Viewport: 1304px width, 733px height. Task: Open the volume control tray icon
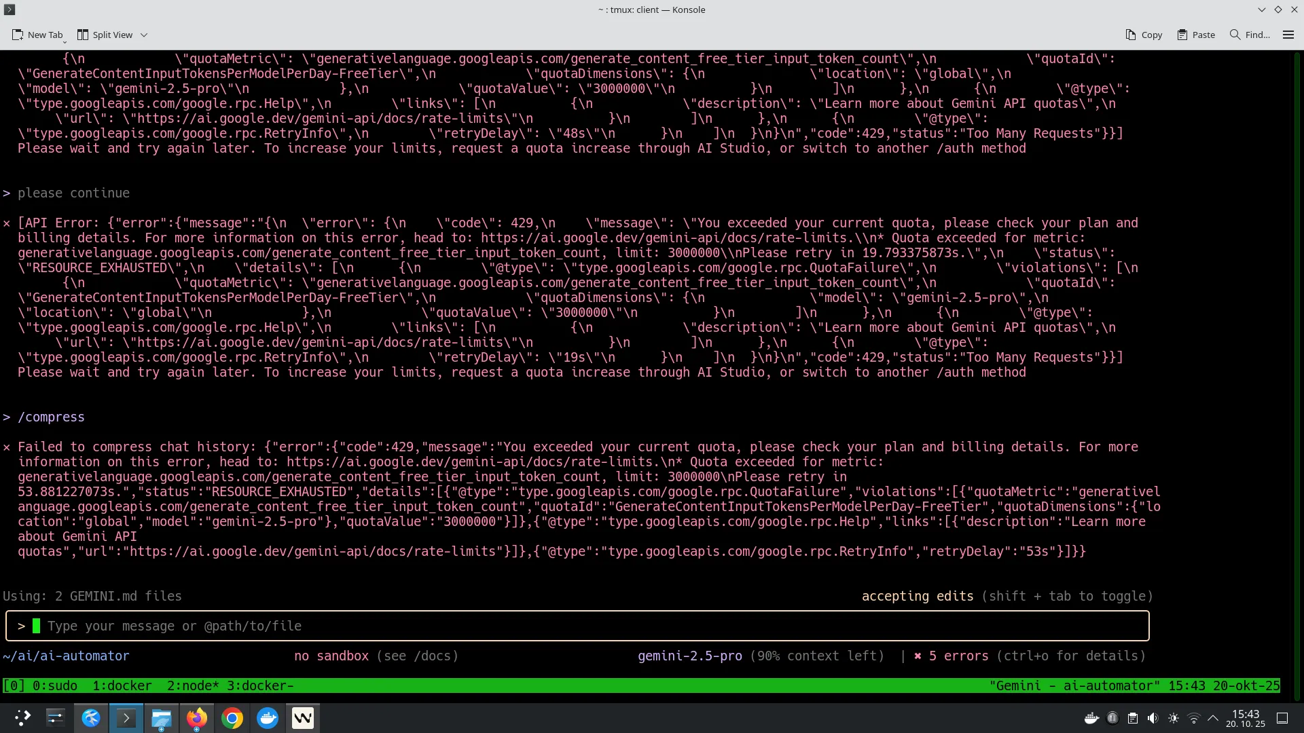point(1153,718)
